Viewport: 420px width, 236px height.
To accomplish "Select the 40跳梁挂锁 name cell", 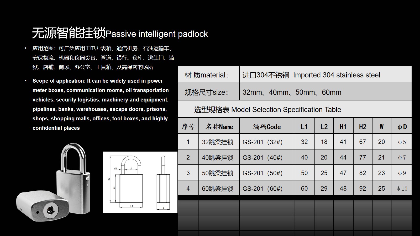I will point(218,158).
